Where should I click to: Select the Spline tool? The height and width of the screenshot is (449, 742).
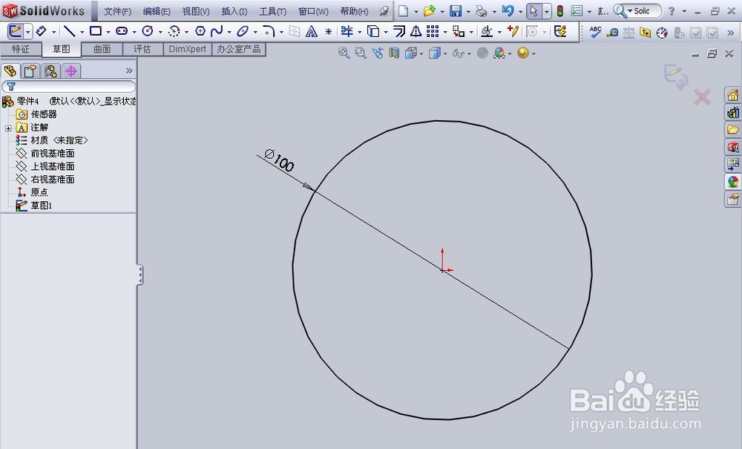pos(217,32)
